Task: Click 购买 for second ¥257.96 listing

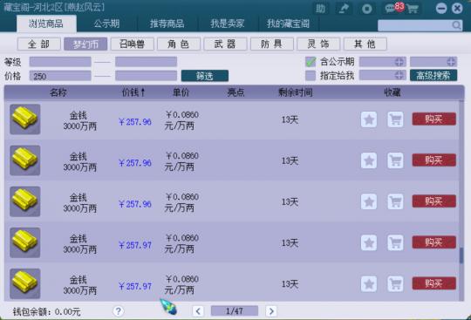Action: coord(433,160)
